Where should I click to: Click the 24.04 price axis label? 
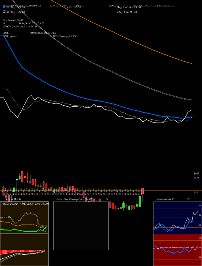(196, 178)
